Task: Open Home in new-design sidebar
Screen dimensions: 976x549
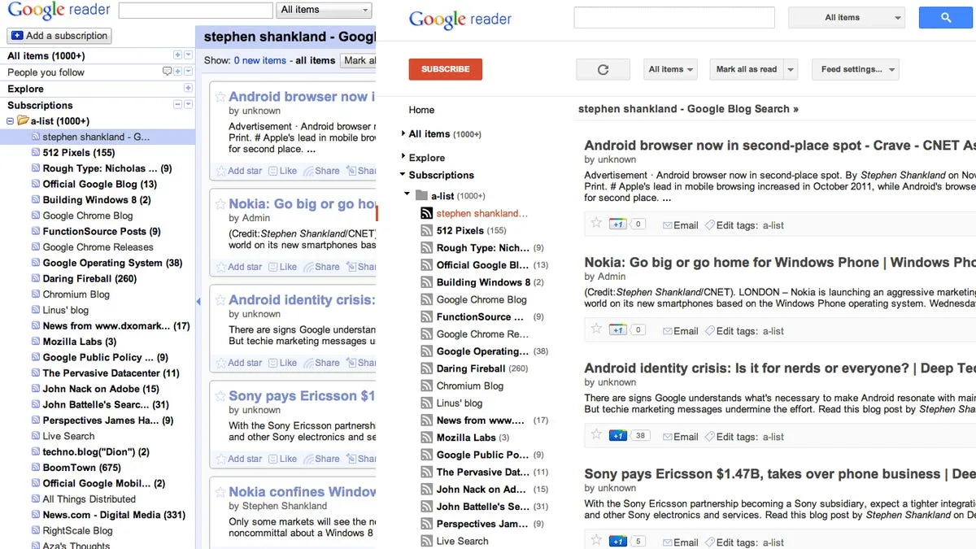Action: click(421, 110)
